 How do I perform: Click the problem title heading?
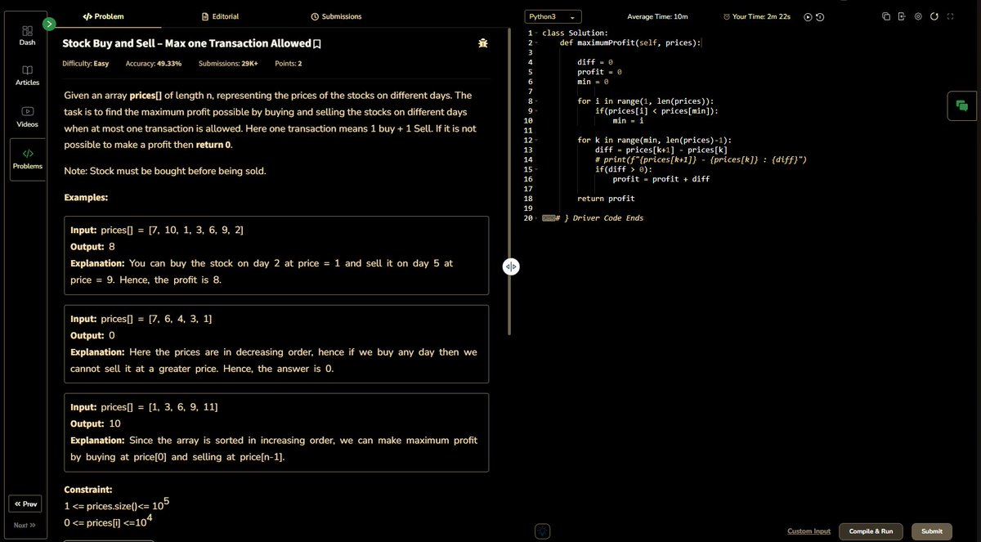click(186, 43)
